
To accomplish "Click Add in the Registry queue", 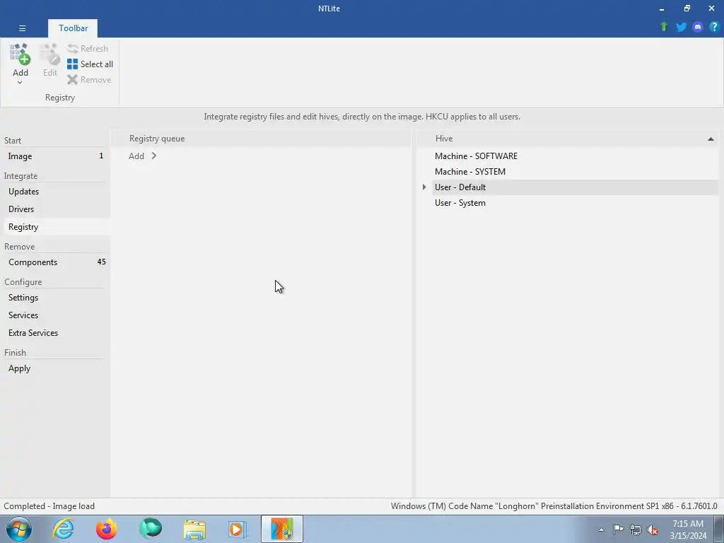I will [136, 156].
